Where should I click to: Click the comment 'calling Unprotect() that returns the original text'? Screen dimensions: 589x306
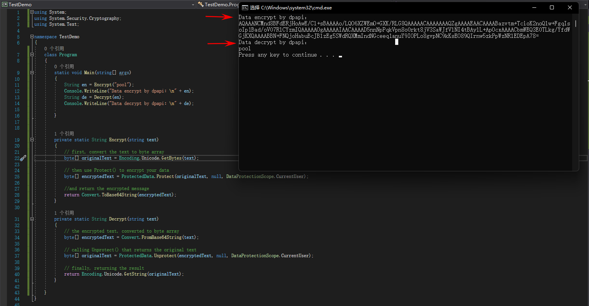click(131, 250)
